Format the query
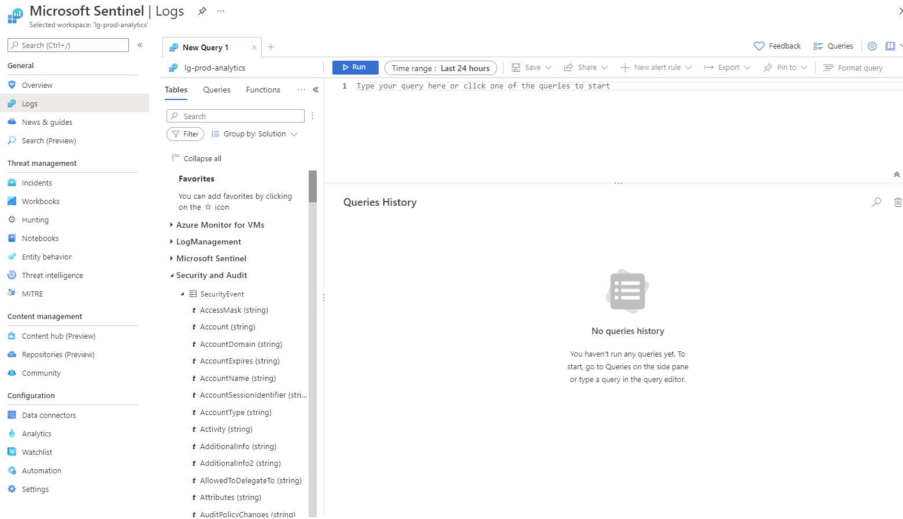 coord(853,68)
